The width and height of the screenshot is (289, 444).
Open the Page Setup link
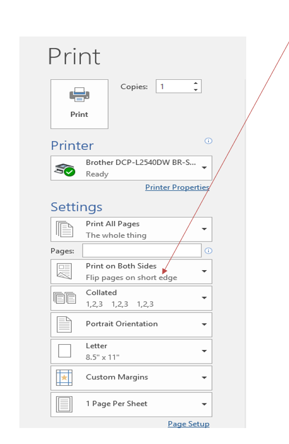tap(189, 424)
